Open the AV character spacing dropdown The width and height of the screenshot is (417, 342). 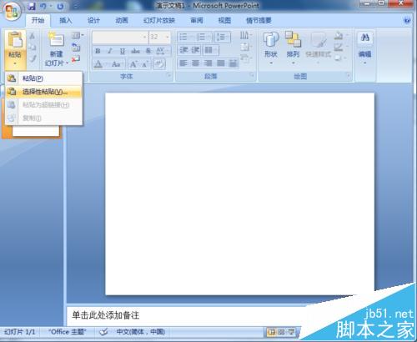tap(161, 51)
